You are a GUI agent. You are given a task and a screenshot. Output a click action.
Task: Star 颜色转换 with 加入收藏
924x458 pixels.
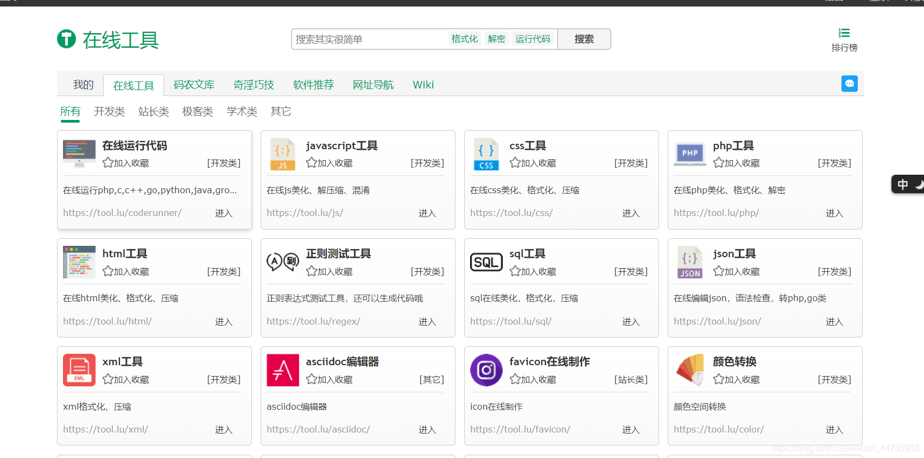coord(737,379)
